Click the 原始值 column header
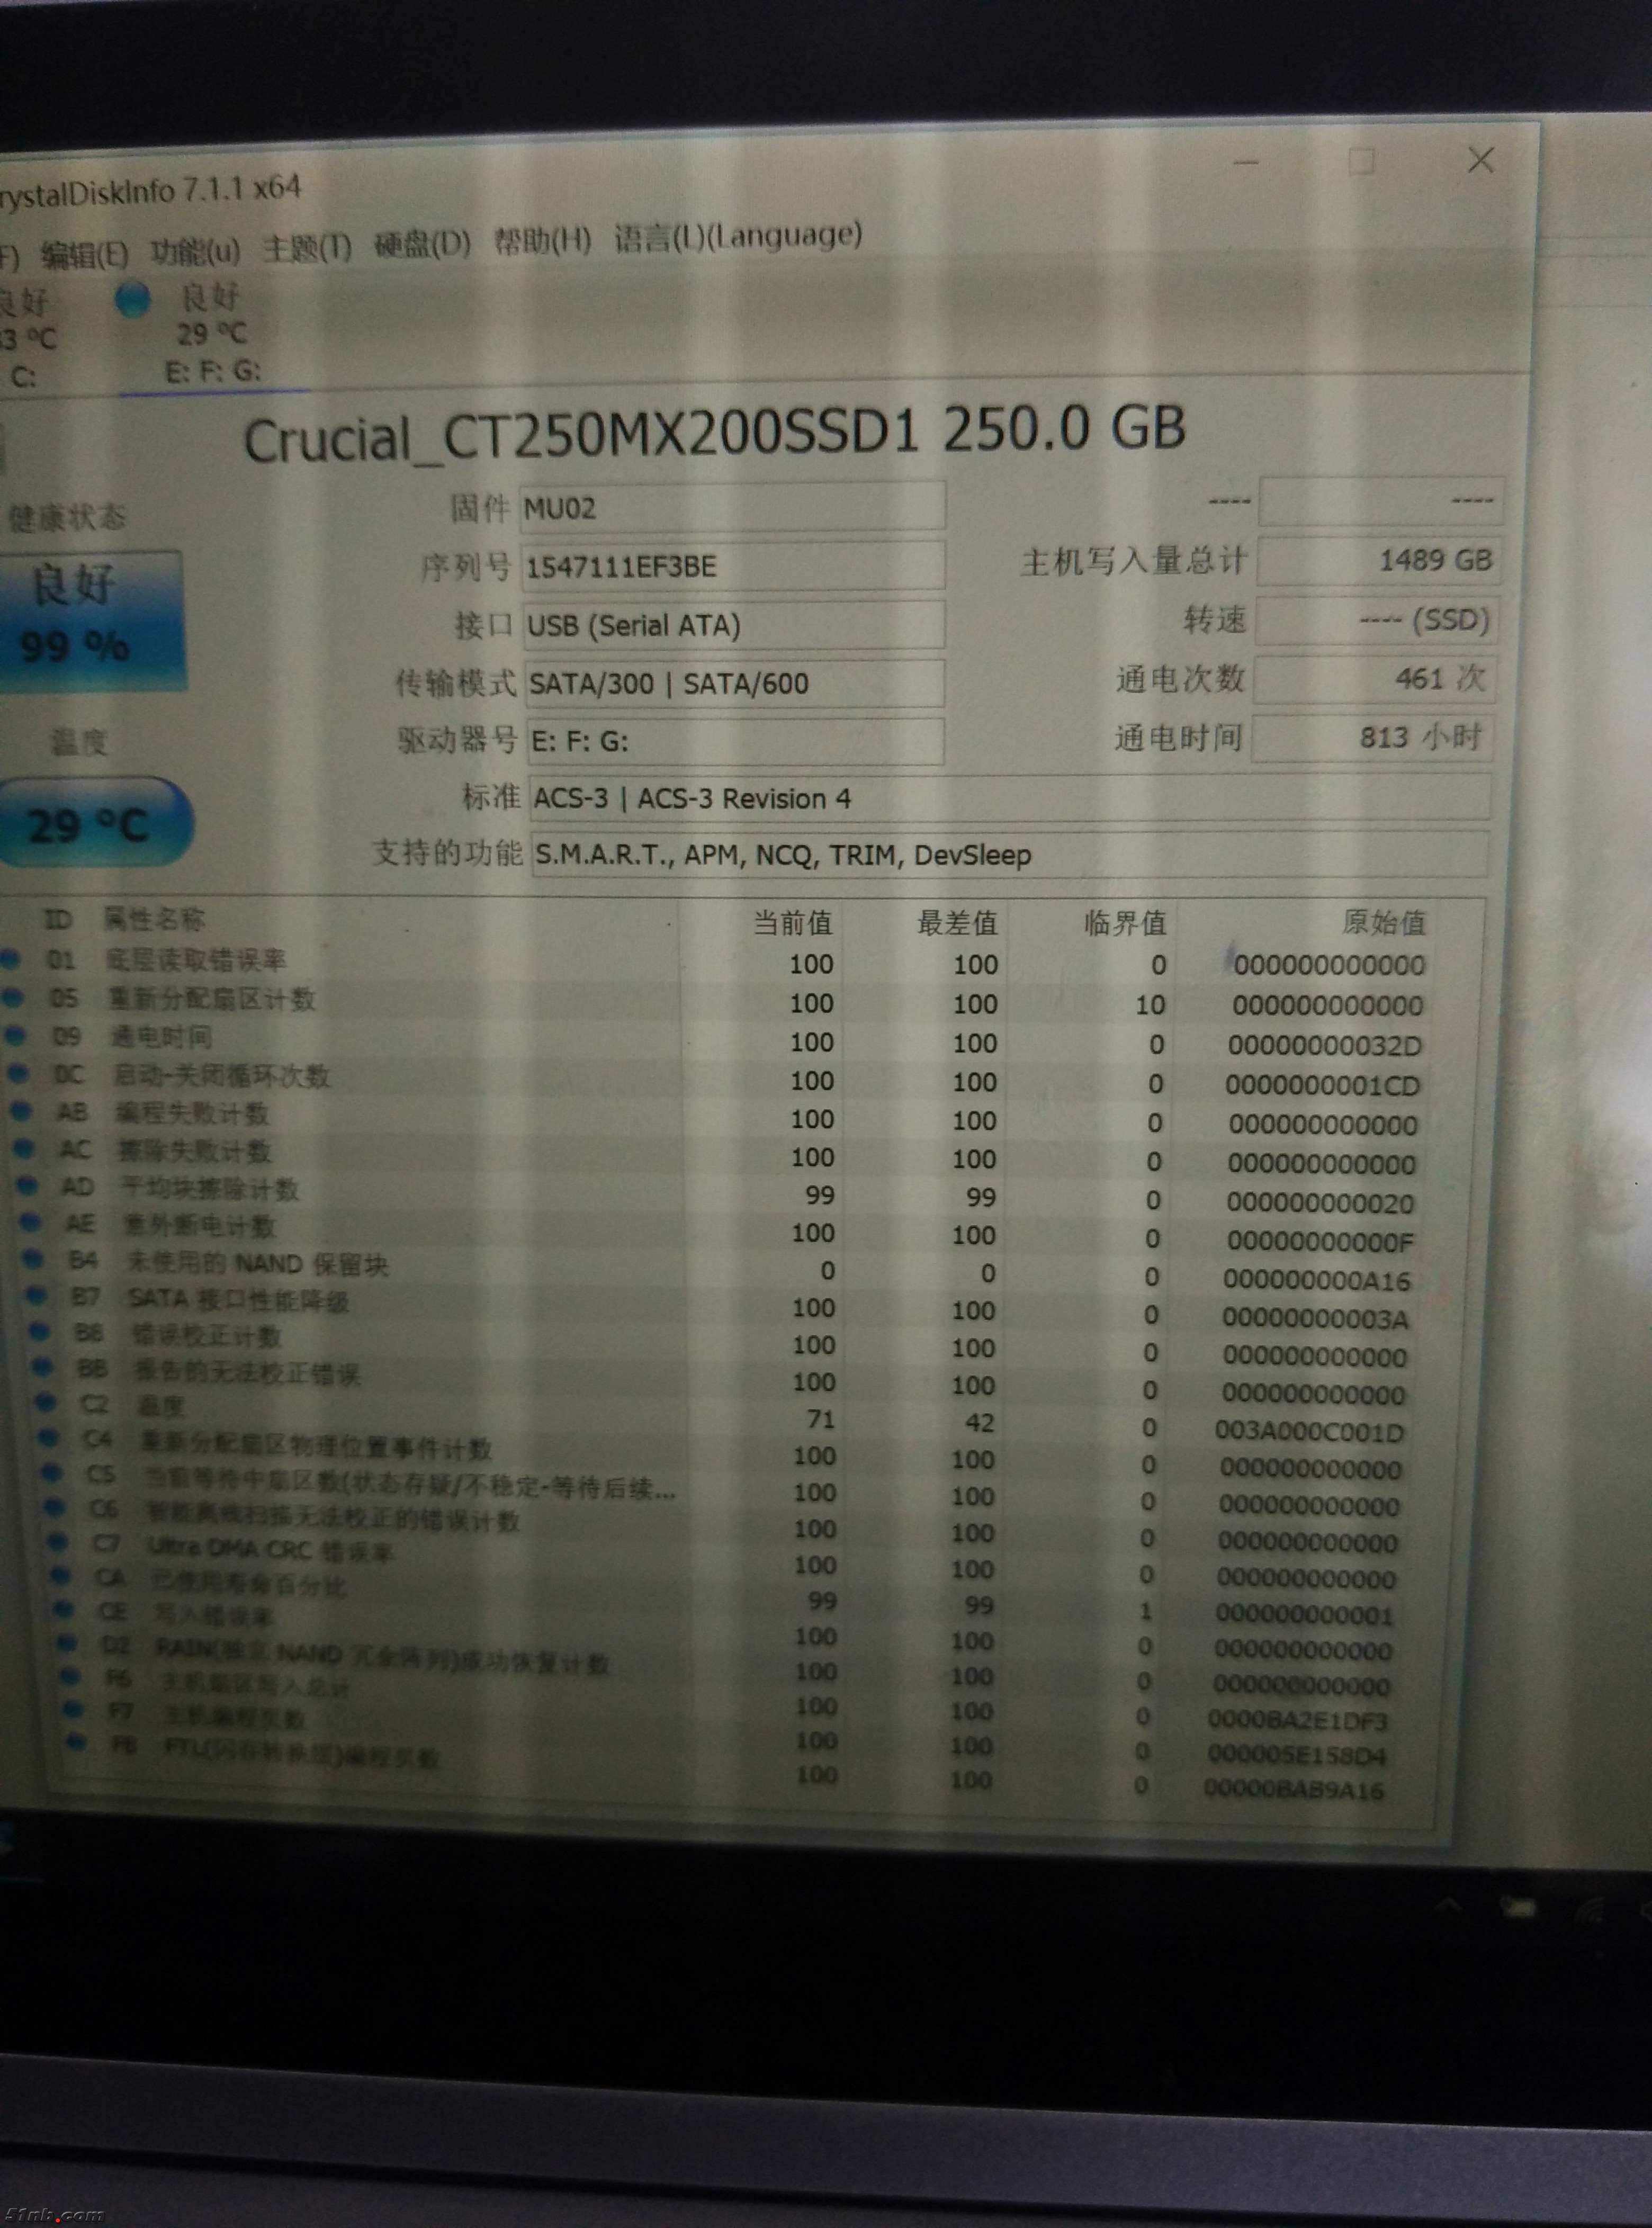This screenshot has height=2228, width=1652. pyautogui.click(x=1383, y=922)
